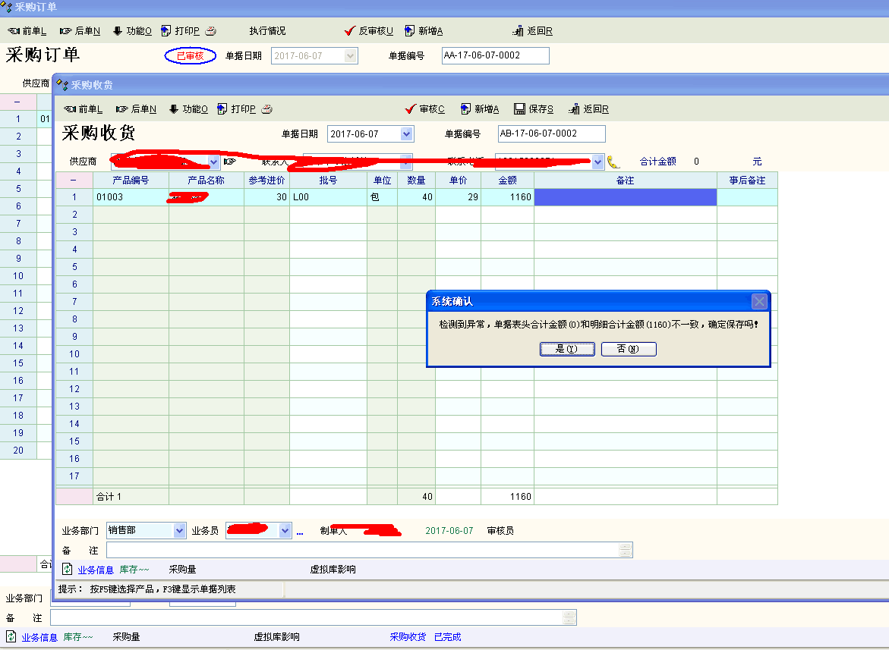Click the 库存~~ link in 采购收货
This screenshot has height=650, width=889.
pyautogui.click(x=134, y=570)
